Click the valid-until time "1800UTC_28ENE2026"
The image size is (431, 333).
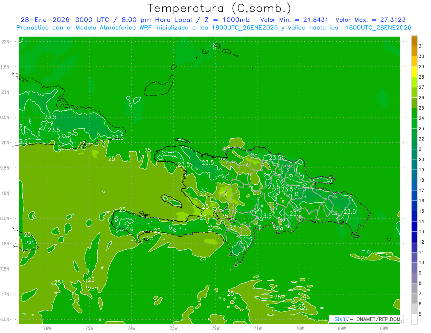point(378,28)
